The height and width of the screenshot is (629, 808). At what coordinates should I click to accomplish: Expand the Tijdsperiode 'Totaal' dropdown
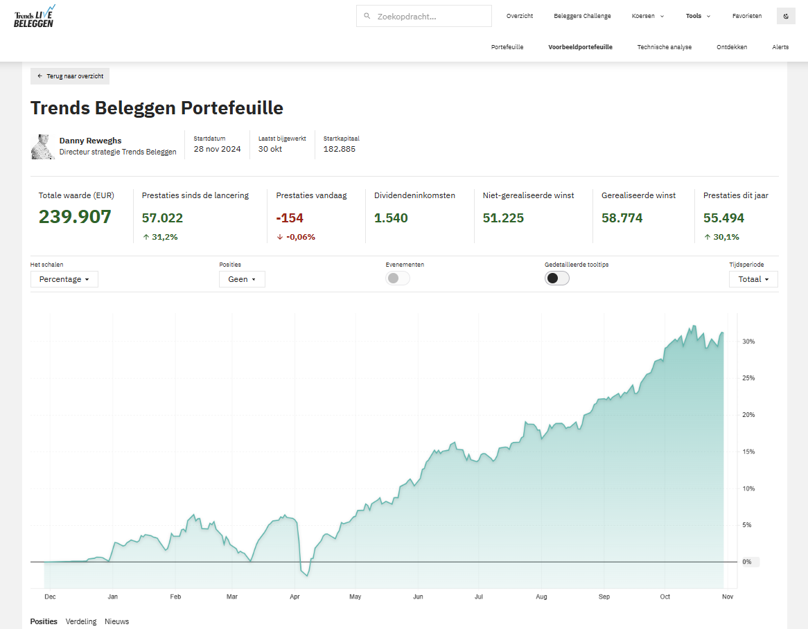753,279
